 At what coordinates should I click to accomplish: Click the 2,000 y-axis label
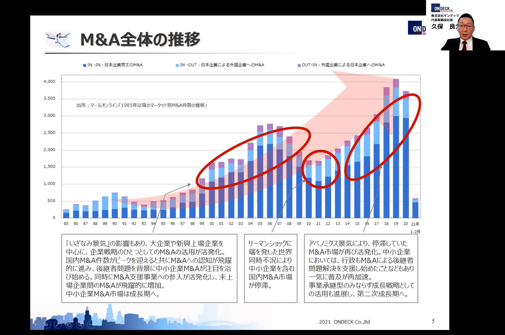coord(49,150)
